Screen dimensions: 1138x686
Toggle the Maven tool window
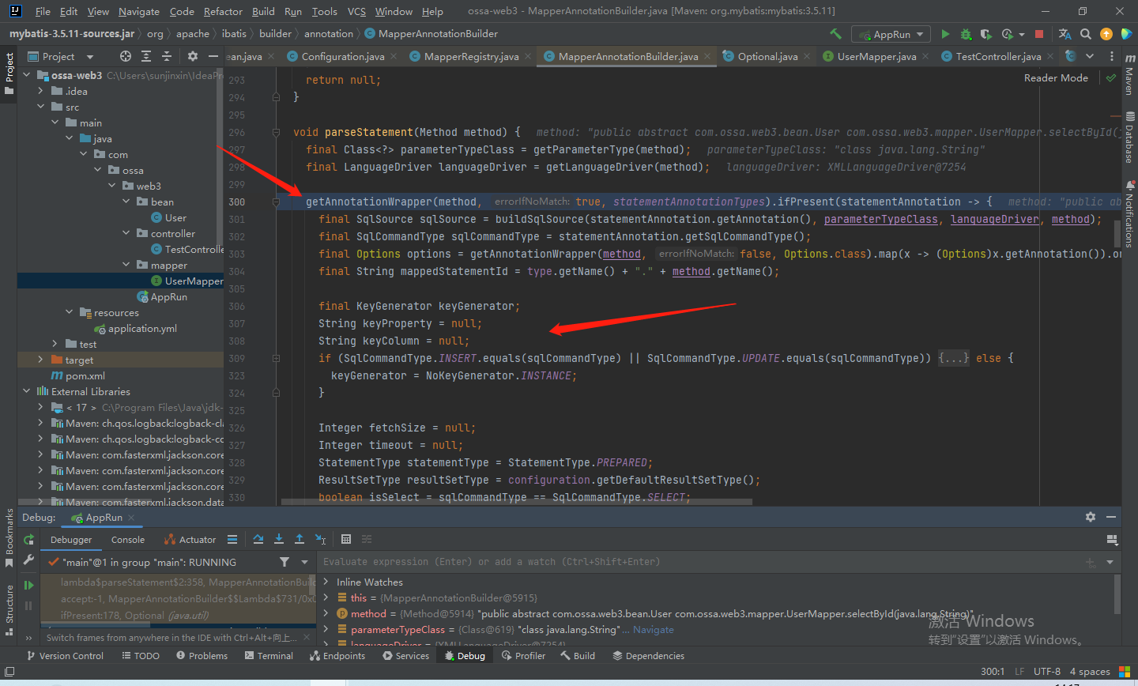coord(1129,73)
